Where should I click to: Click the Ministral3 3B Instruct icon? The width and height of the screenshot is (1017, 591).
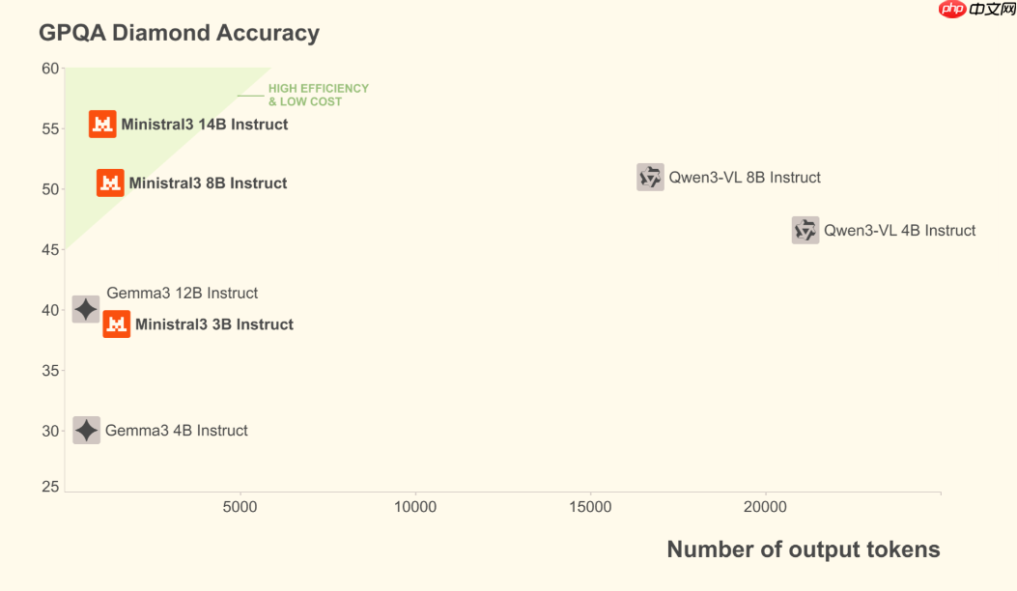point(117,324)
